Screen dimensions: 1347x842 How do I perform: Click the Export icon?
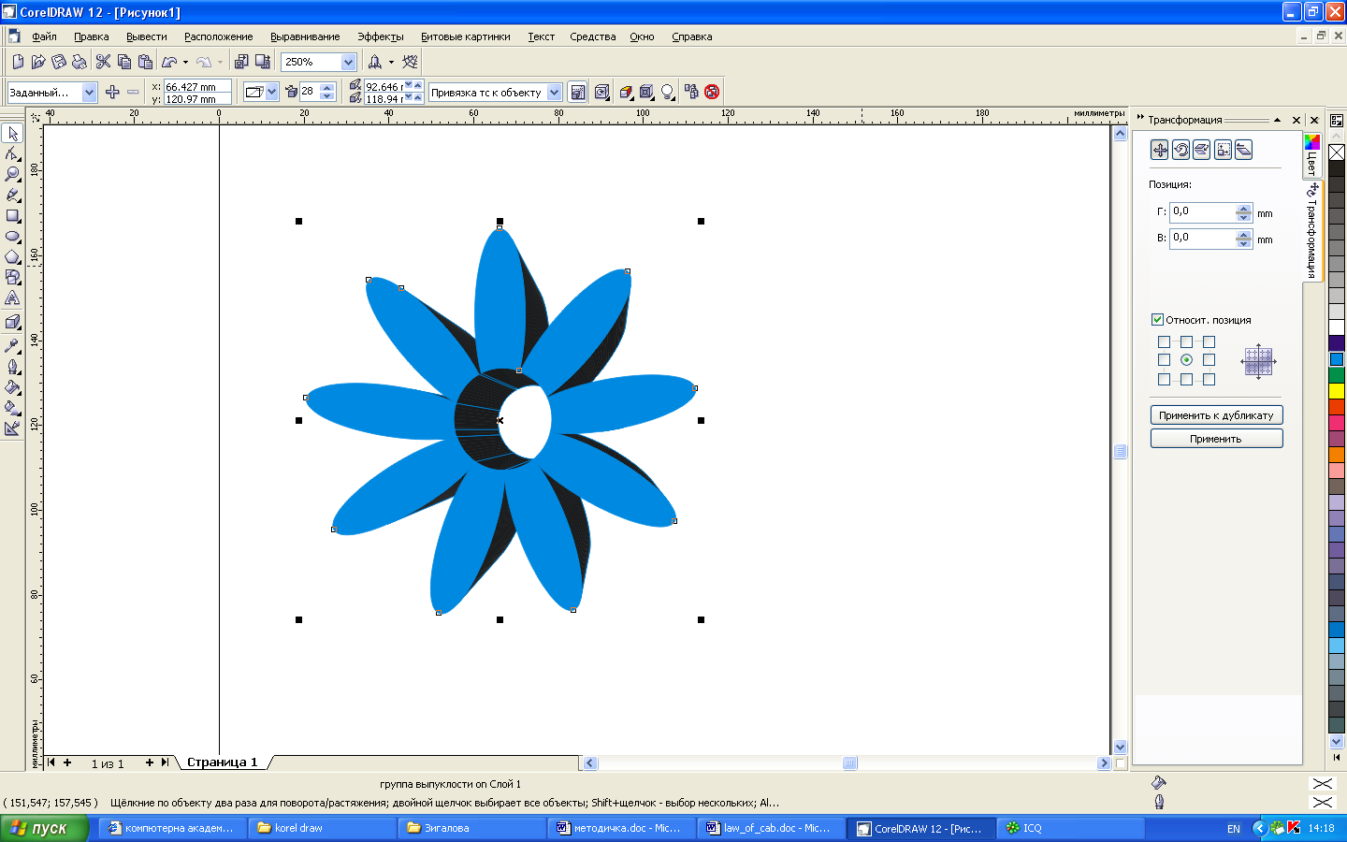(x=263, y=62)
